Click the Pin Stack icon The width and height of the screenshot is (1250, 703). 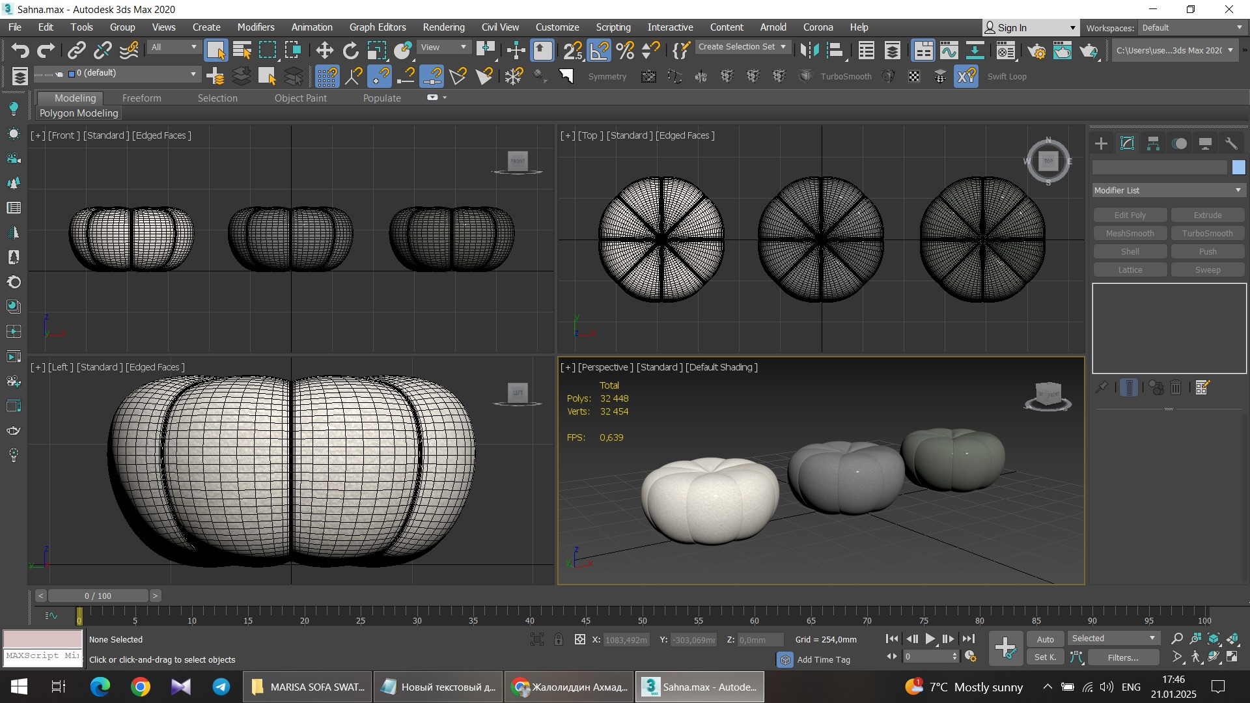[x=1102, y=387]
